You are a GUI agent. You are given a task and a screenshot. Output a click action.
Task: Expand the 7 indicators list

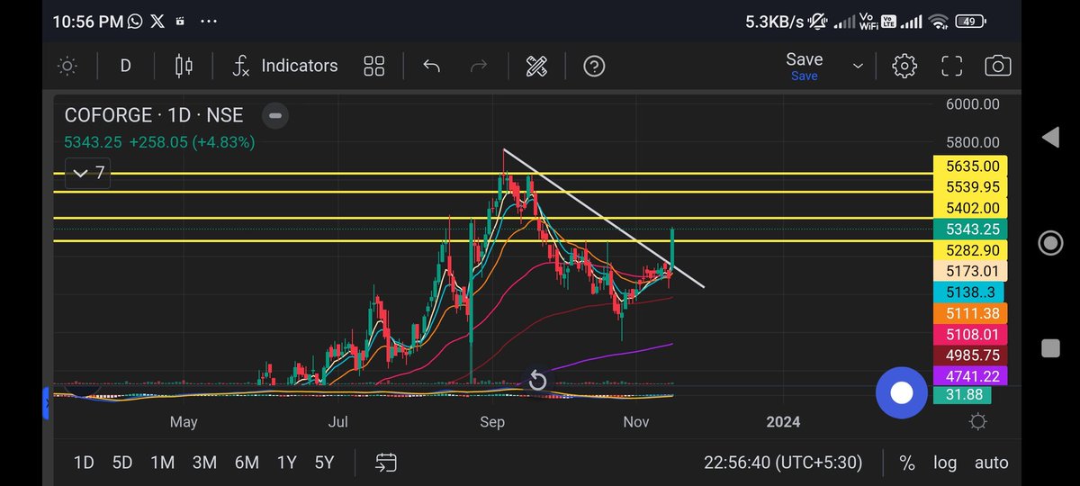[x=89, y=173]
